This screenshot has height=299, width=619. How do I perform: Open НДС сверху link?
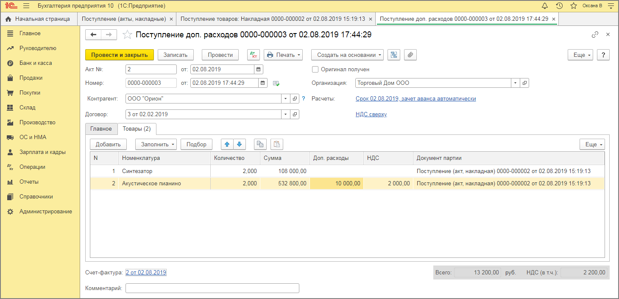[x=371, y=114]
